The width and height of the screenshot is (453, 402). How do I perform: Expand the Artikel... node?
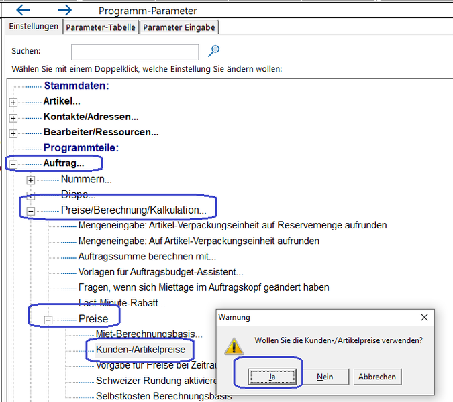(13, 103)
